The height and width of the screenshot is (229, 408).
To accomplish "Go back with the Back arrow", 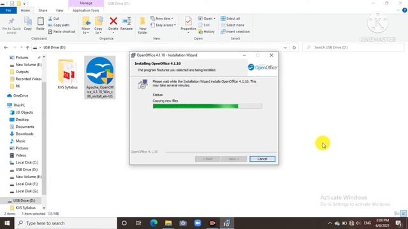I will click(x=6, y=48).
